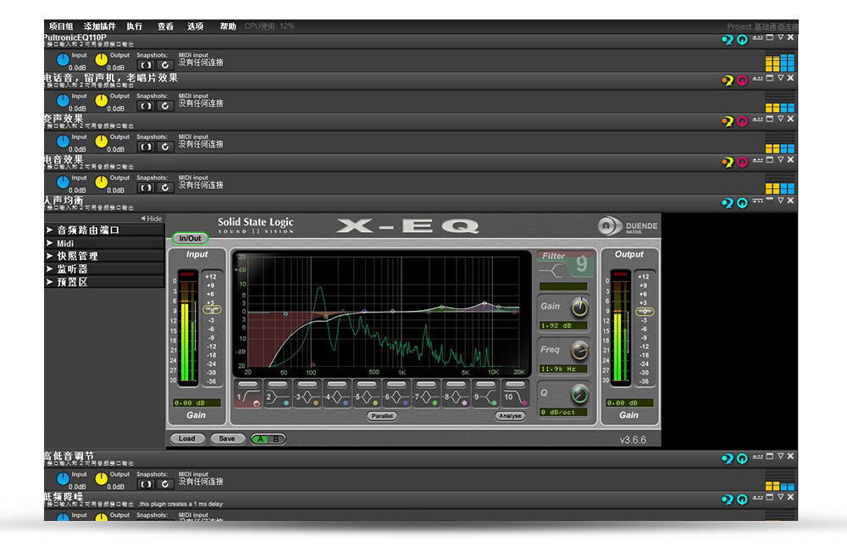Collapse the 人声均衡 plugin with the triangle arrow

click(x=781, y=201)
